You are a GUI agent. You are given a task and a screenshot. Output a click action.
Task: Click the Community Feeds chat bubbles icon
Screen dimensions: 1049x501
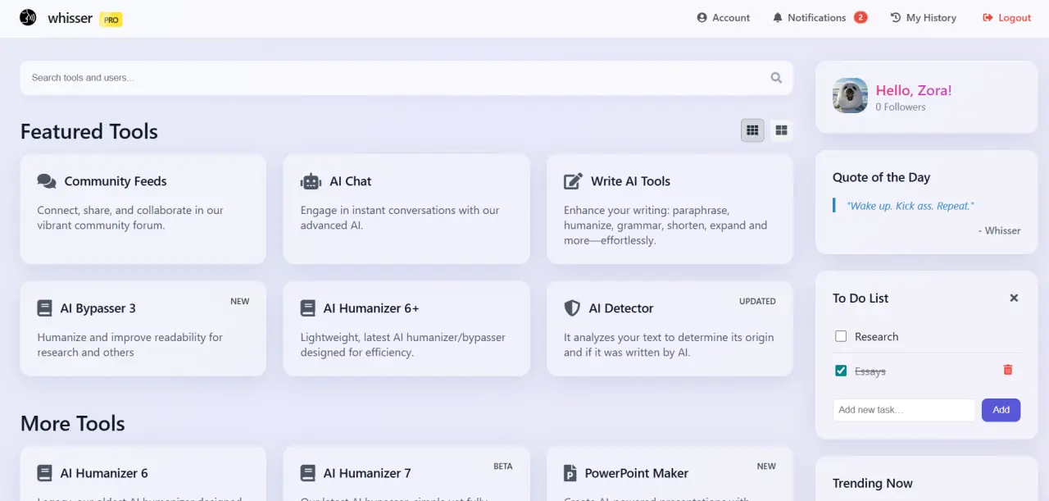coord(47,181)
